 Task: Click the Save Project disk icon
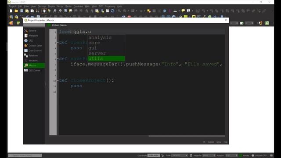click(x=22, y=11)
